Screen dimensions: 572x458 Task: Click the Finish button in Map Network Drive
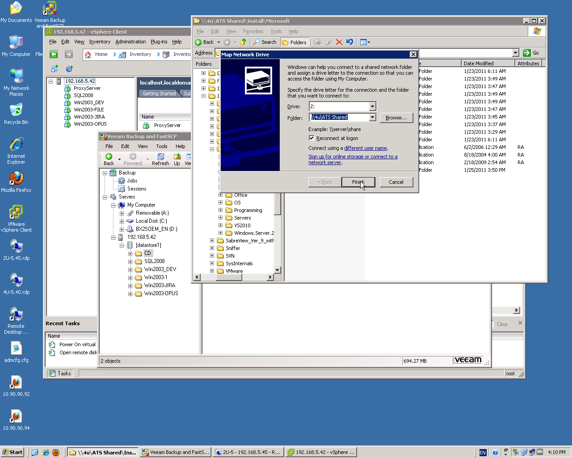358,182
